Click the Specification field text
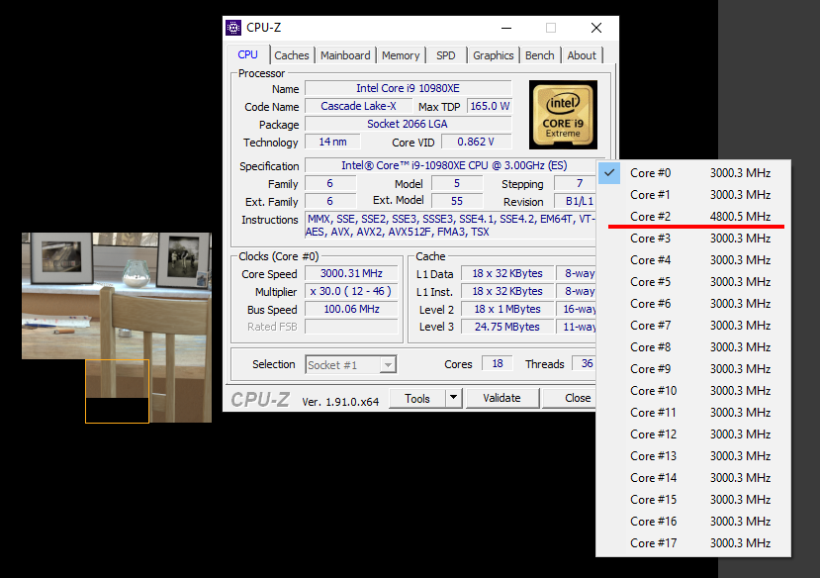Viewport: 820px width, 578px height. point(454,166)
